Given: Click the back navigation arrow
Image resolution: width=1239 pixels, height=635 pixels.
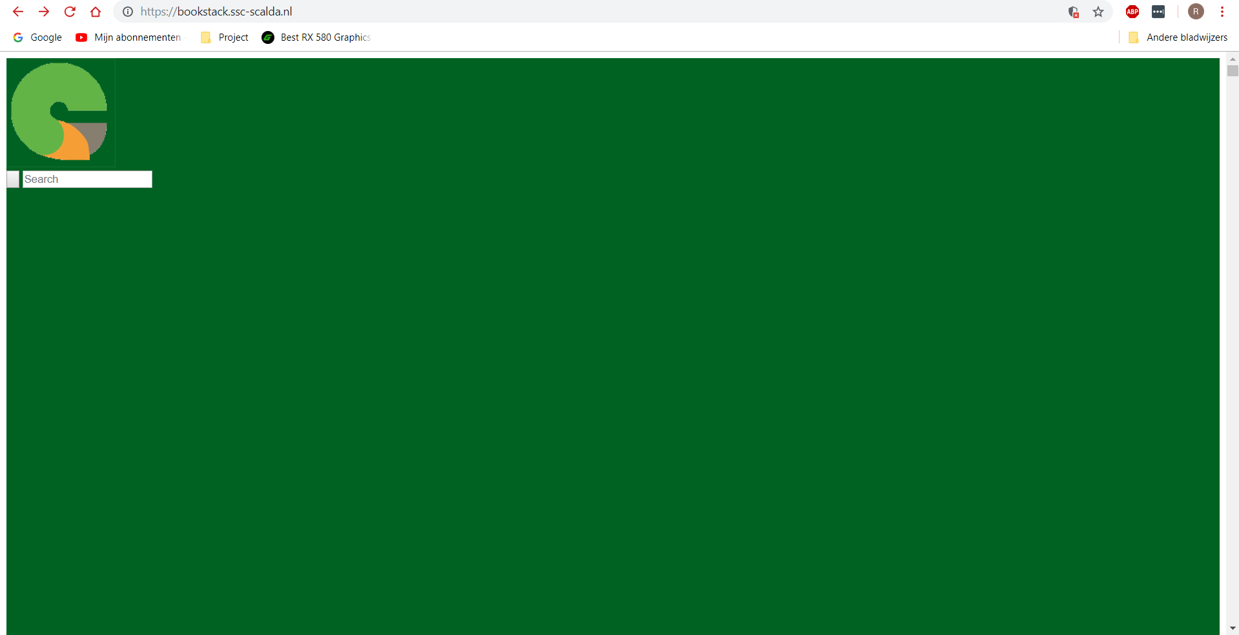Looking at the screenshot, I should 17,11.
